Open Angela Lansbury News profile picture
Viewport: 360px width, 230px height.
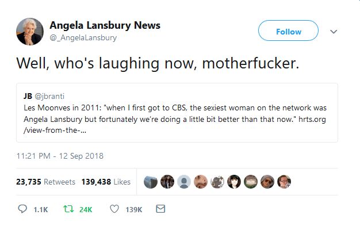[29, 32]
